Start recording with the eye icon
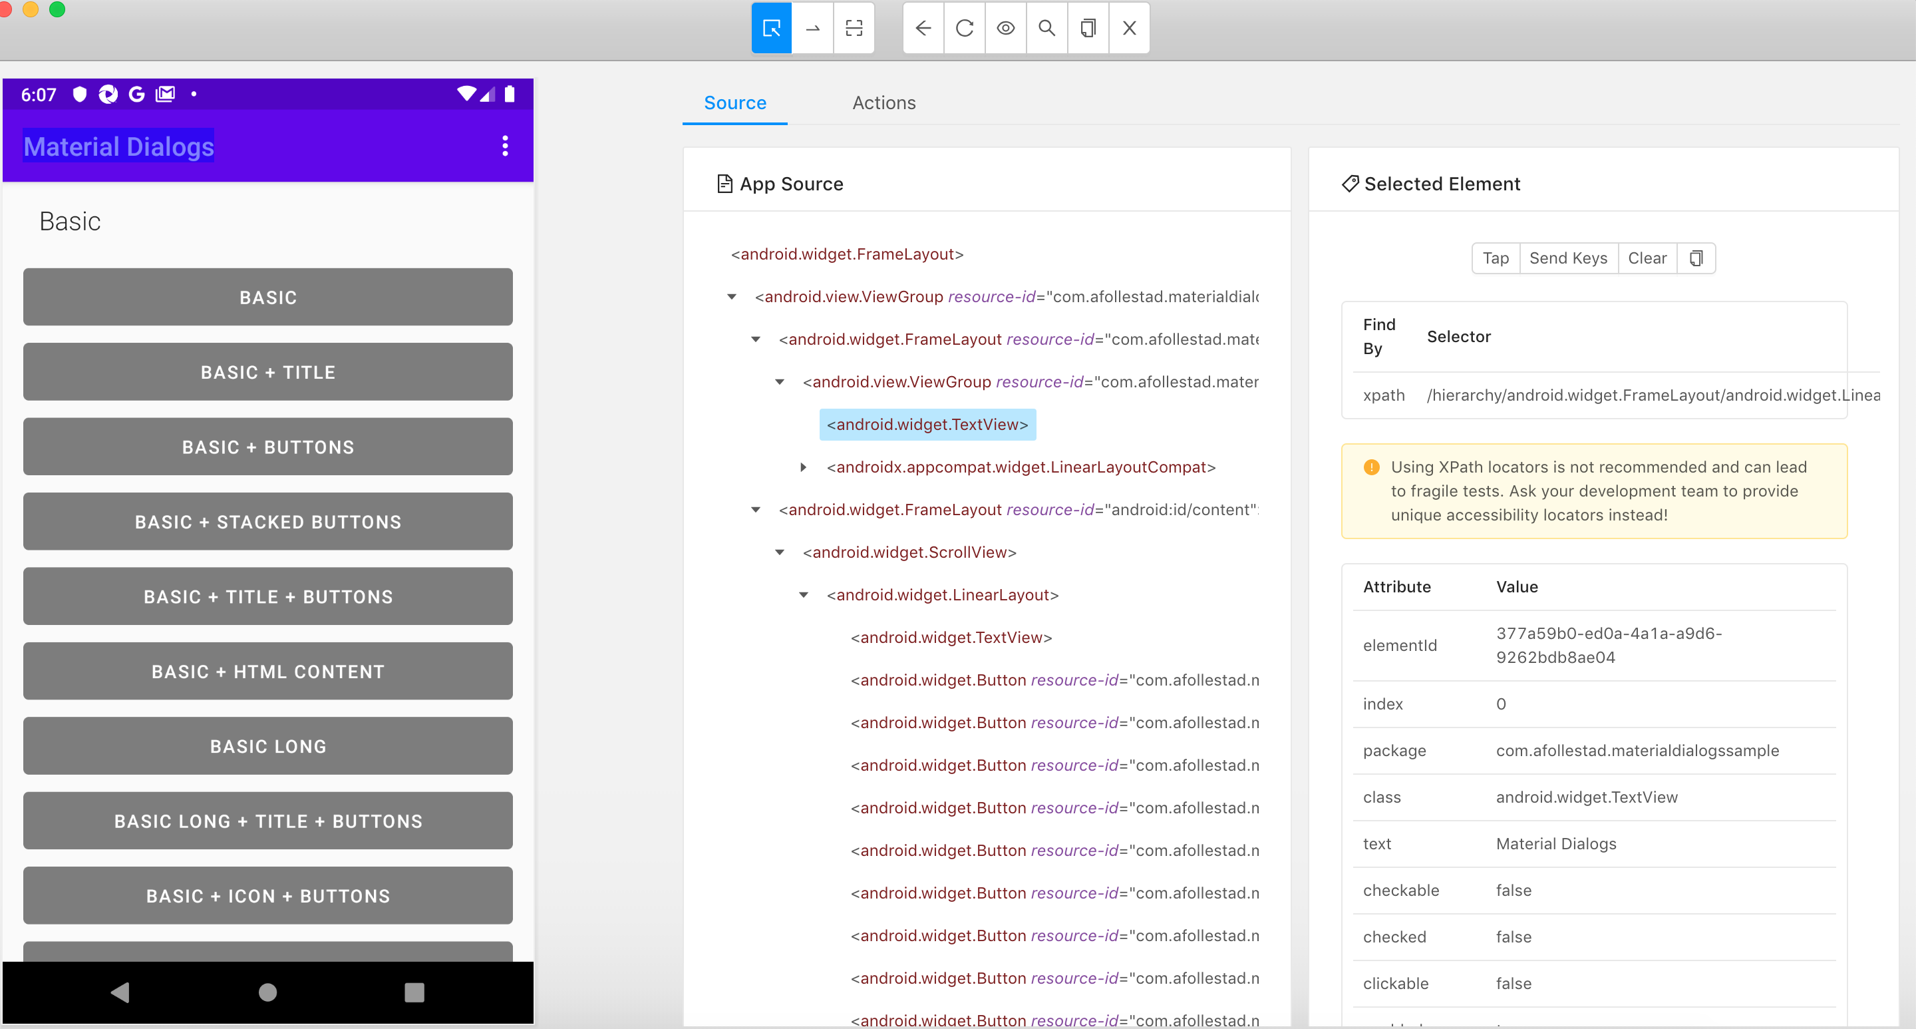The height and width of the screenshot is (1029, 1916). 1006,28
